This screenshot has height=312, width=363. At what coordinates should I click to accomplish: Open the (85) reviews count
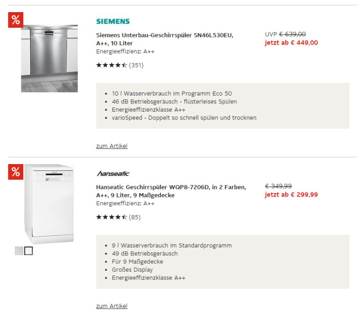(x=135, y=217)
